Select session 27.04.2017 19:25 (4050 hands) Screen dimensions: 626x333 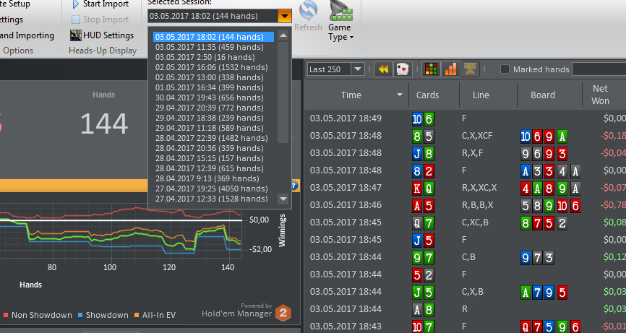(210, 189)
